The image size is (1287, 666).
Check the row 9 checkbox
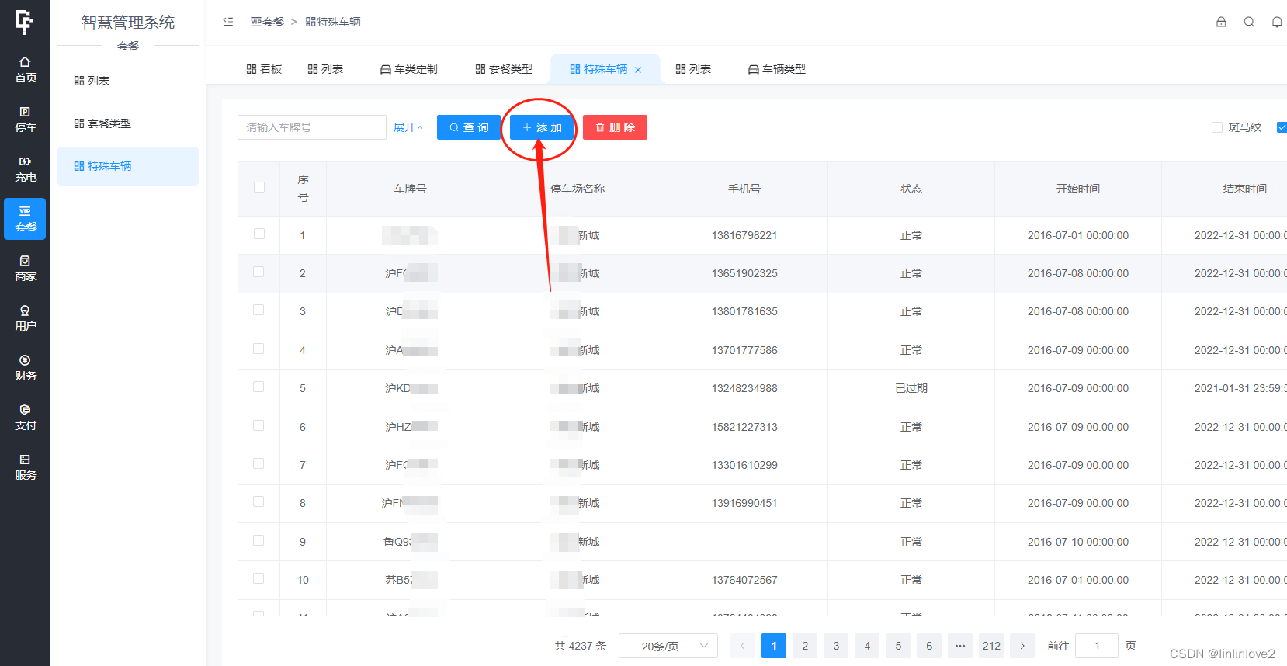pyautogui.click(x=259, y=540)
